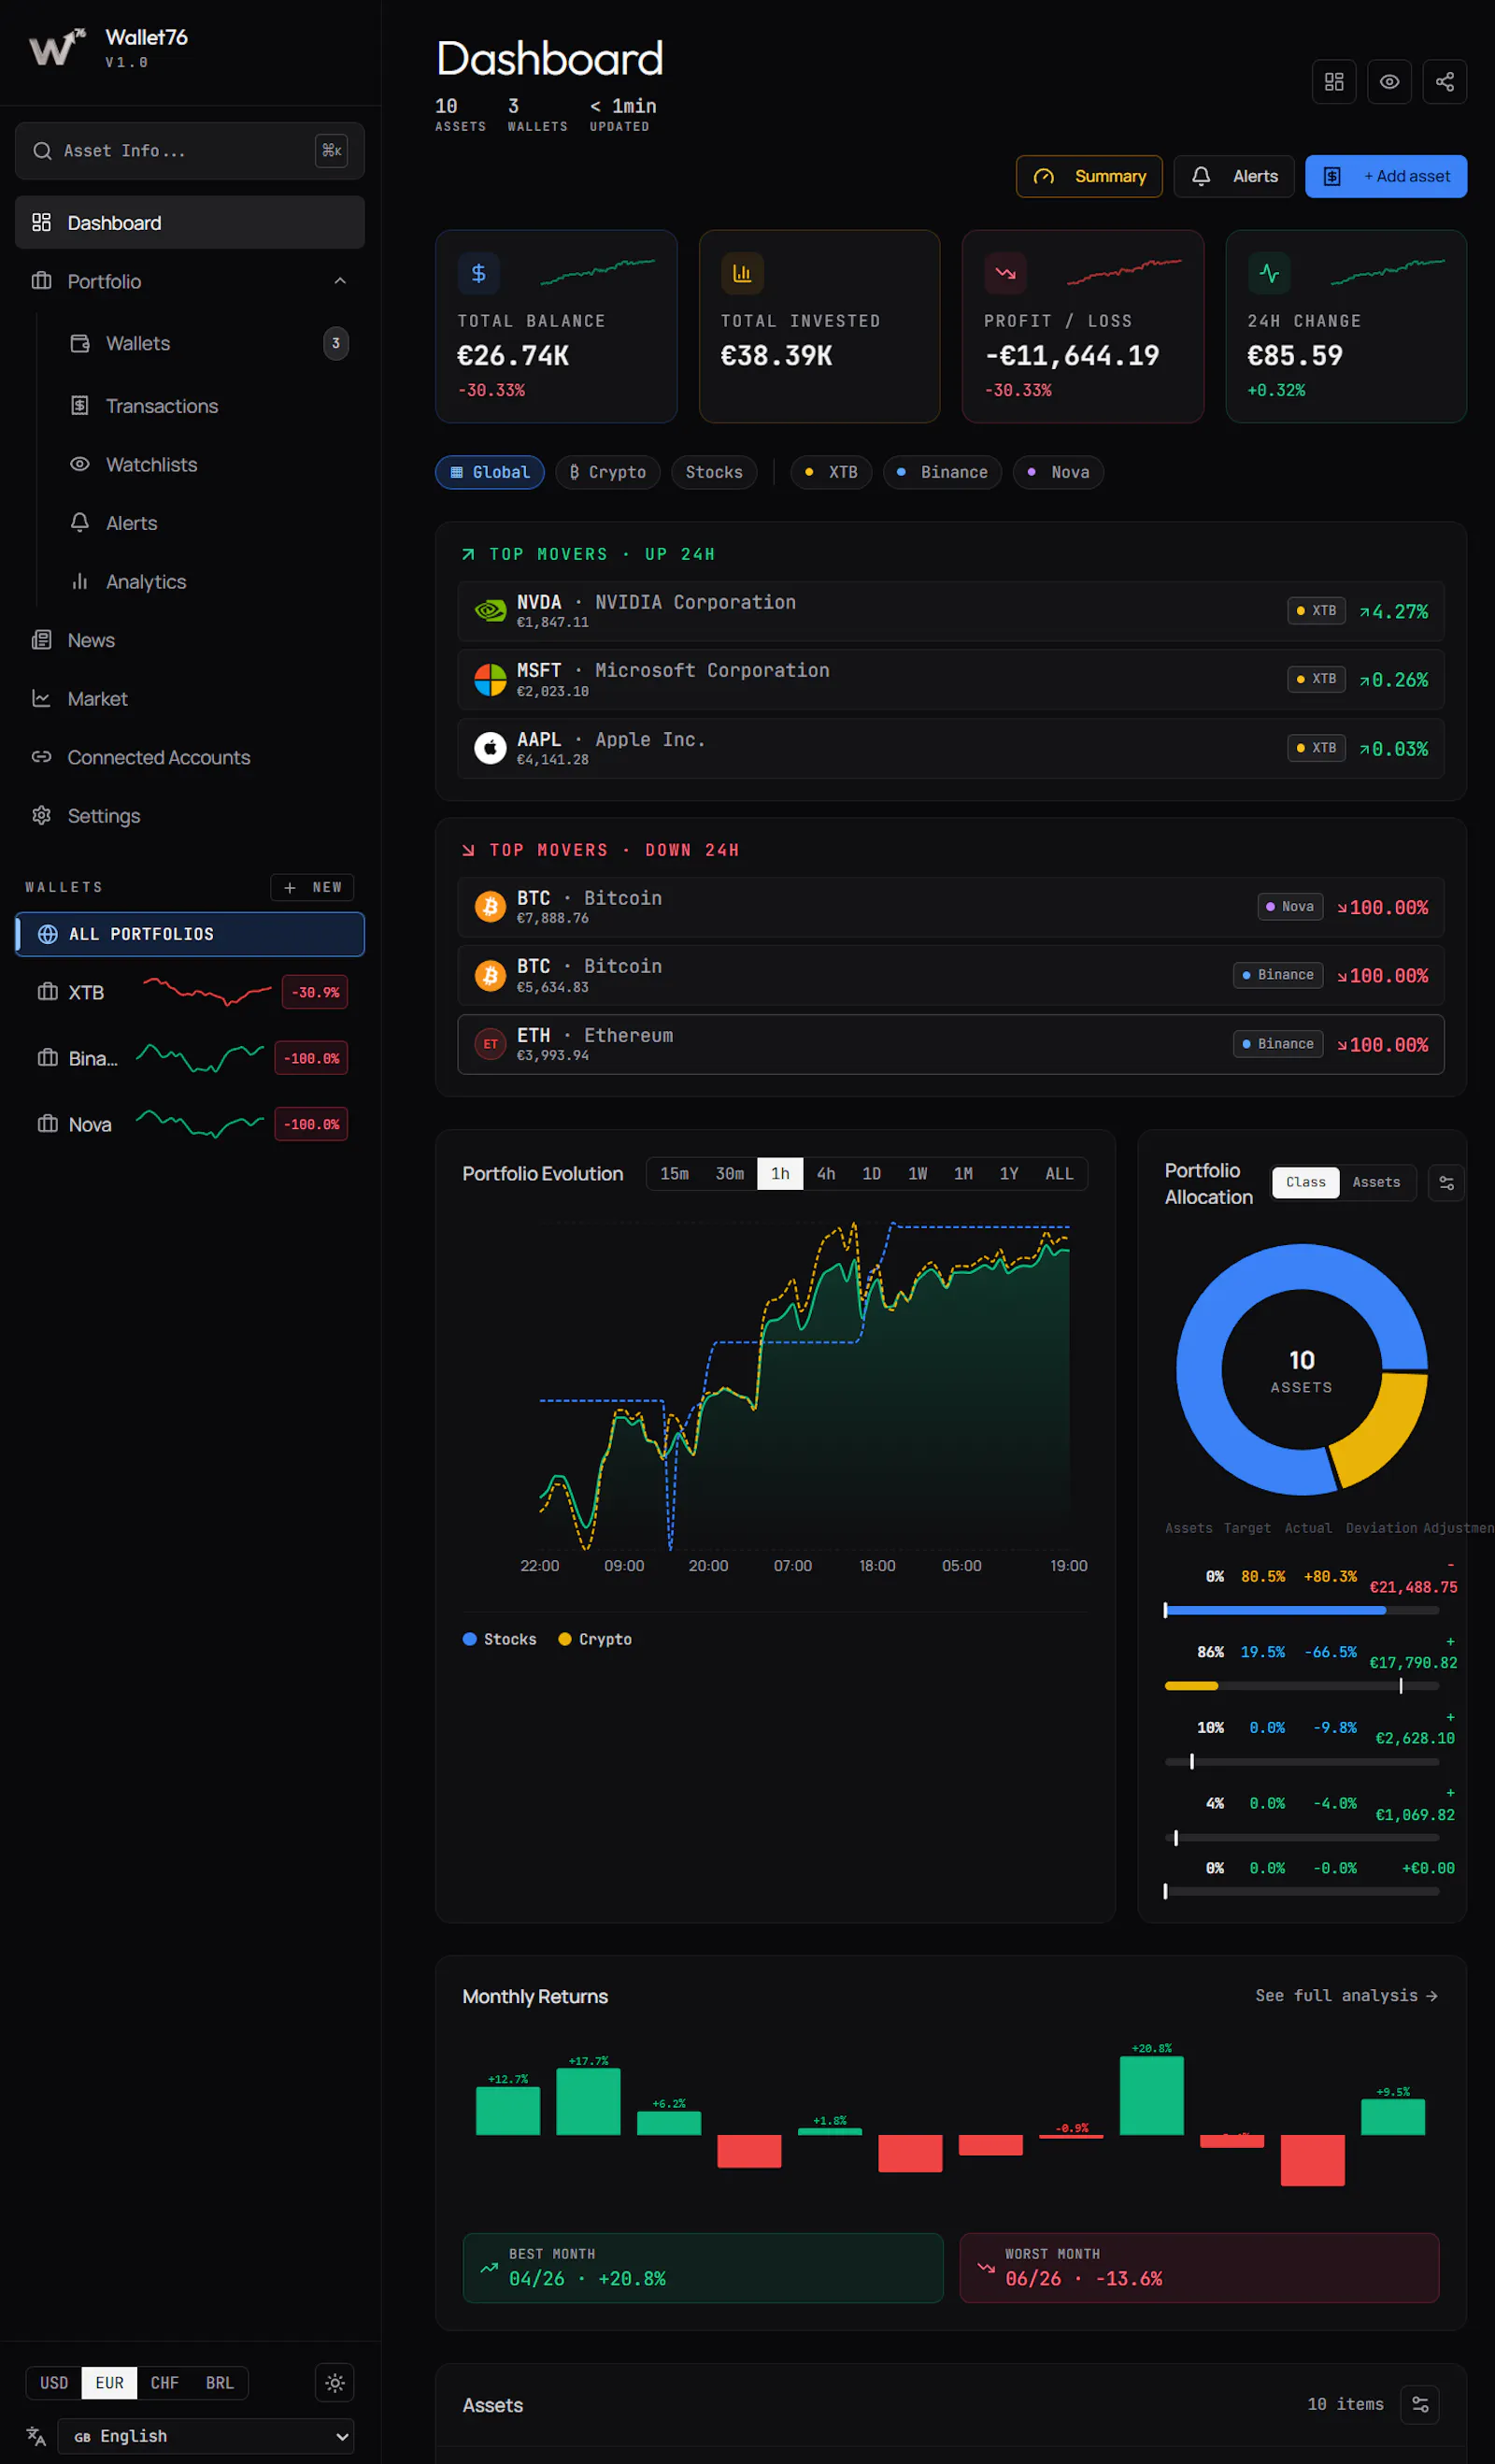Viewport: 1495px width, 2464px height.
Task: Click the ⌘K shortcut badge
Action: pyautogui.click(x=332, y=151)
